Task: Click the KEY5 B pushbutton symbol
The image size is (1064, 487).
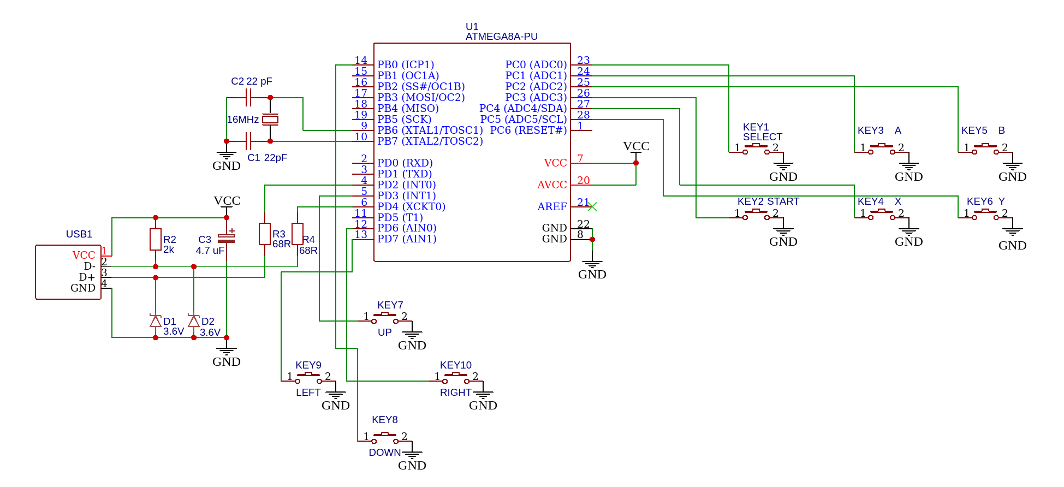Action: click(985, 149)
